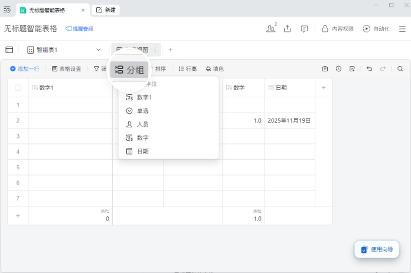Toggle the table list panel icon

pyautogui.click(x=9, y=50)
